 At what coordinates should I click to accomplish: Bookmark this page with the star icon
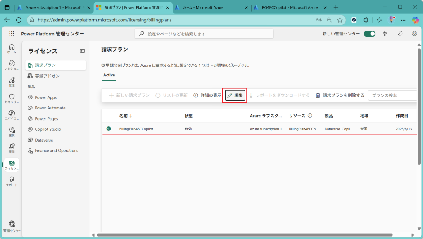tap(340, 20)
